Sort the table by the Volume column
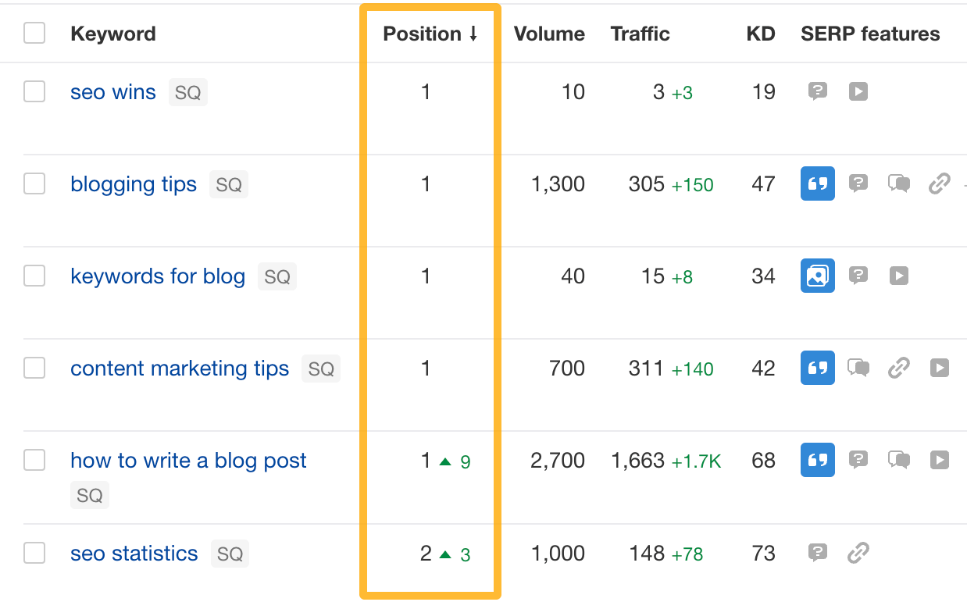The image size is (967, 609). pyautogui.click(x=549, y=34)
